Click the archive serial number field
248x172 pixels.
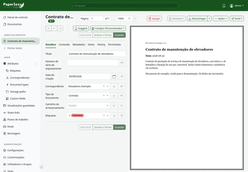(92, 63)
